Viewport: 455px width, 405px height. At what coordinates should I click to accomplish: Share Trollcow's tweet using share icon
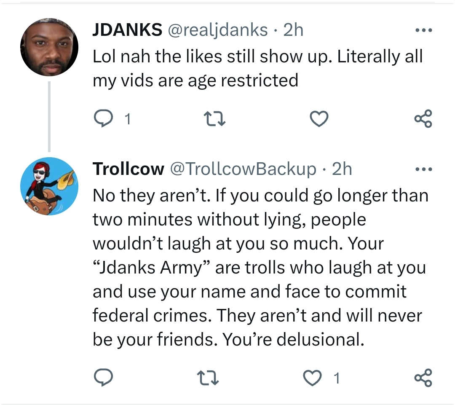(x=423, y=378)
